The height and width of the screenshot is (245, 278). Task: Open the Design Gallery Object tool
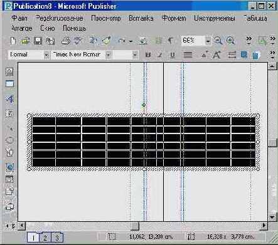(x=9, y=207)
